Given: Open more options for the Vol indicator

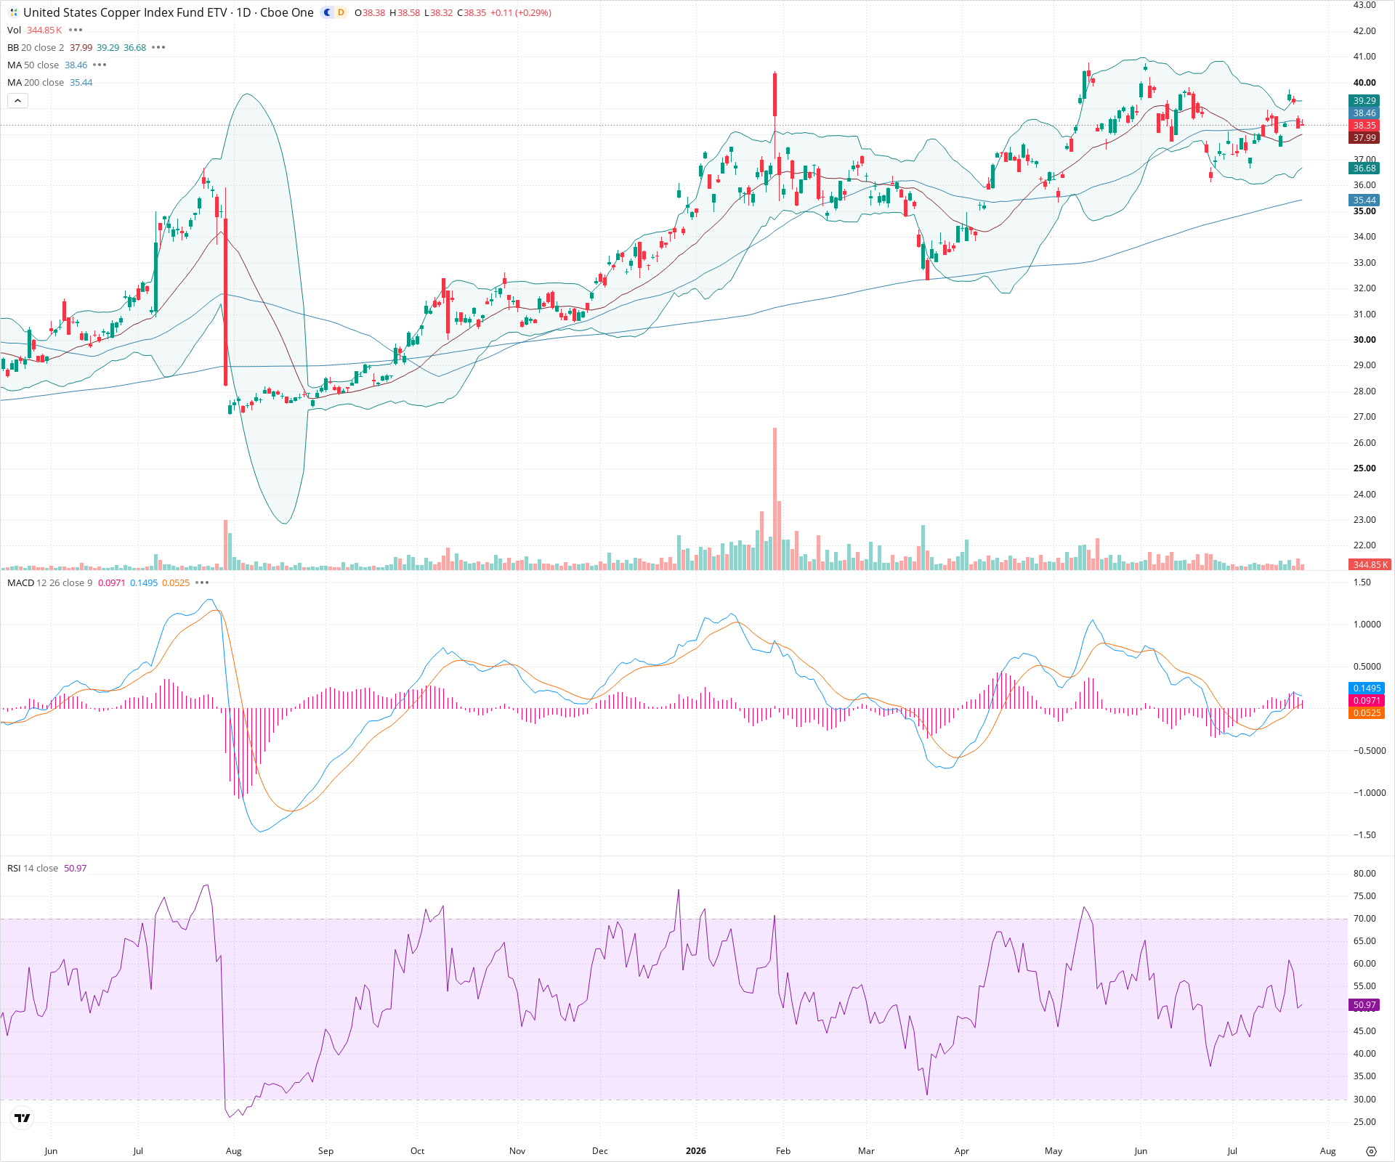Looking at the screenshot, I should click(x=76, y=30).
